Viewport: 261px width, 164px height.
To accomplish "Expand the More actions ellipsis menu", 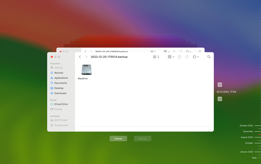I will pos(196,57).
